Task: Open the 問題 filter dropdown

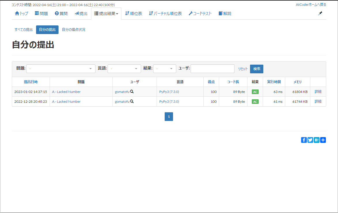Action: point(61,69)
